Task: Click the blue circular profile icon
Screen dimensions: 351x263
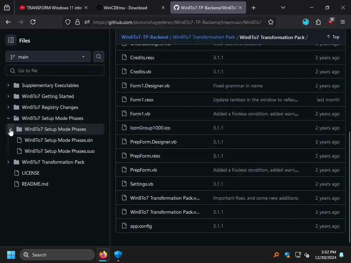Action: [x=305, y=22]
